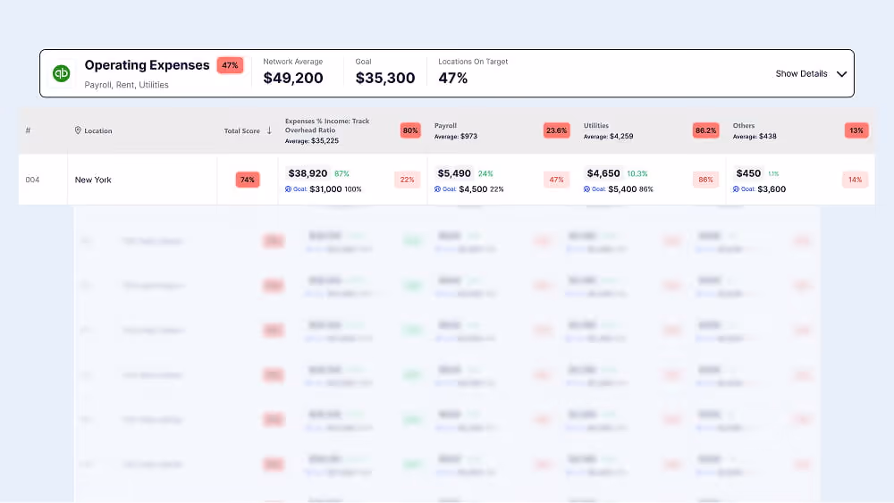Click the Location pin icon in header
Viewport: 894px width, 503px height.
(x=78, y=130)
